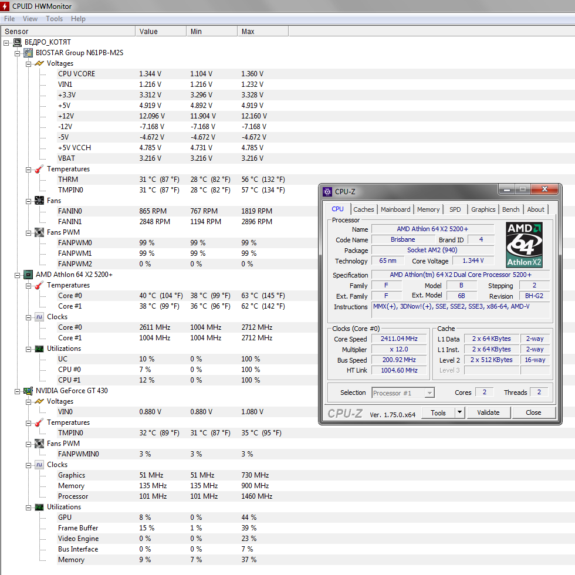575x575 pixels.
Task: Click the computer icon for ВЕДРО_КОТЯТ
Action: click(x=17, y=42)
